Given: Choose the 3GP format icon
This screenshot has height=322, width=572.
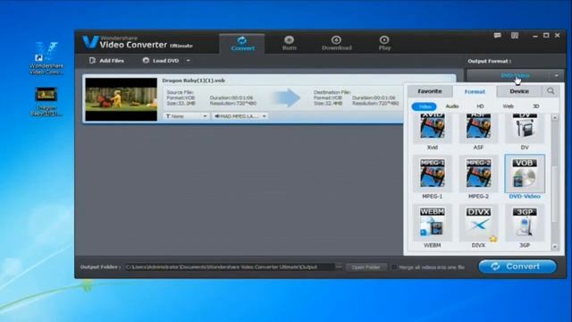Looking at the screenshot, I should [x=525, y=223].
